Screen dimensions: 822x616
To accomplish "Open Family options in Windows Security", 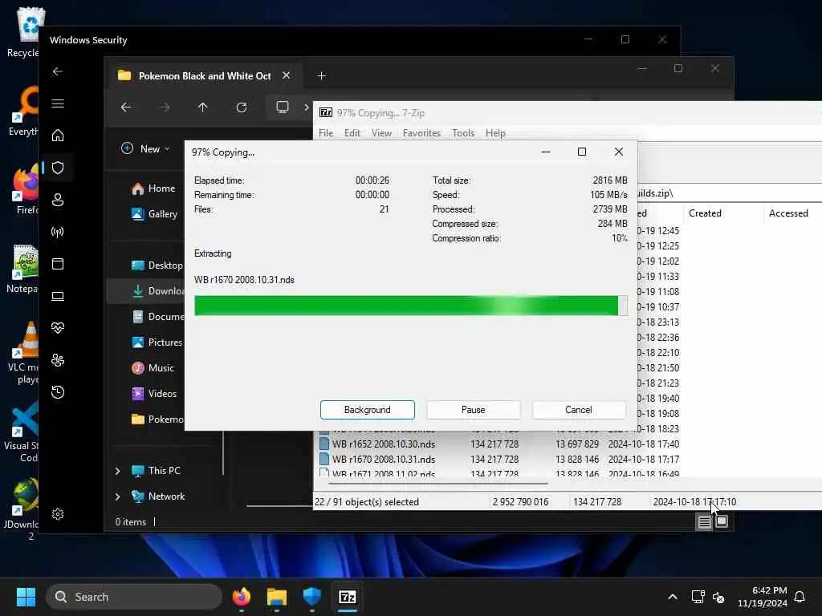I will tap(58, 360).
